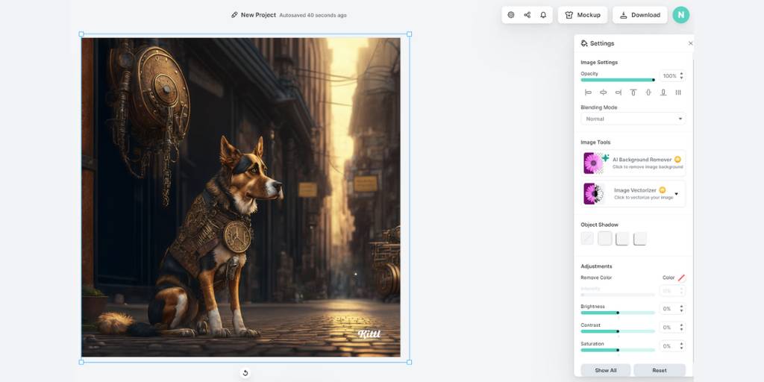This screenshot has width=764, height=382.
Task: Click the Opacity stepper arrows
Action: (x=682, y=76)
